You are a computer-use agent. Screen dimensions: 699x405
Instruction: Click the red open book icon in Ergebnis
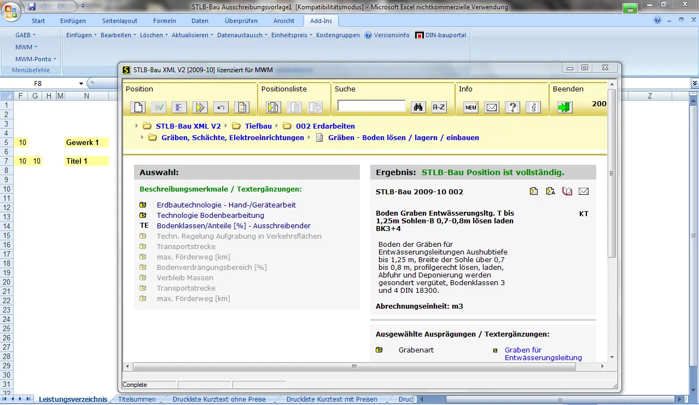[x=567, y=192]
